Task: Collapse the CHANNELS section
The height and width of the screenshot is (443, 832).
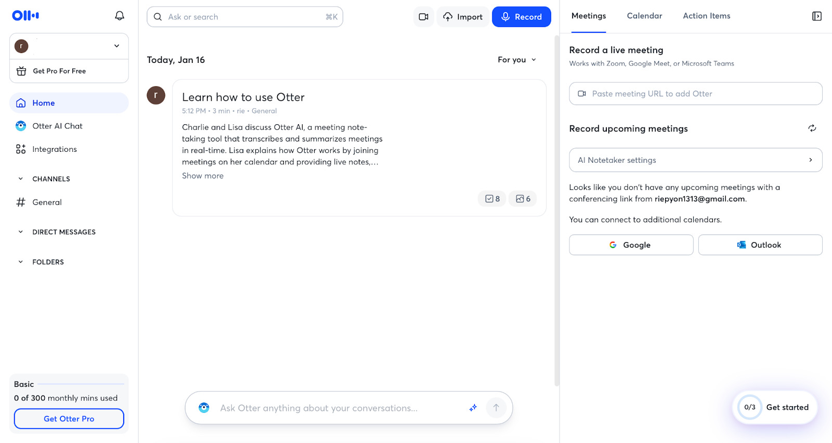Action: [21, 179]
